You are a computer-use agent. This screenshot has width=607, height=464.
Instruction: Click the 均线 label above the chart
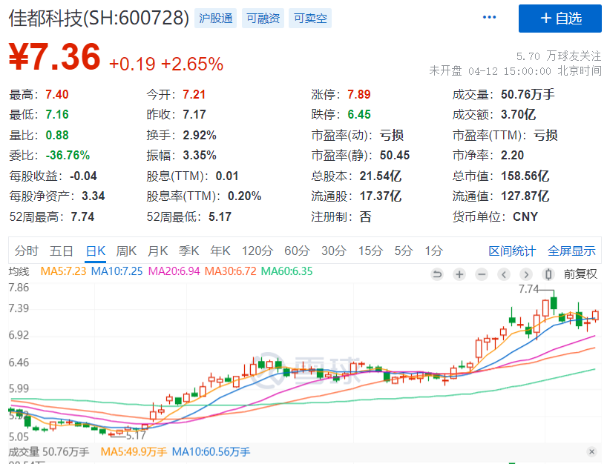(19, 271)
